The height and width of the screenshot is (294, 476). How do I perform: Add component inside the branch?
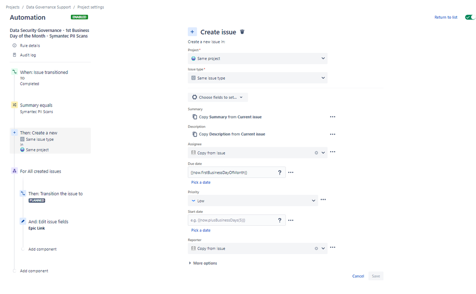pos(42,249)
